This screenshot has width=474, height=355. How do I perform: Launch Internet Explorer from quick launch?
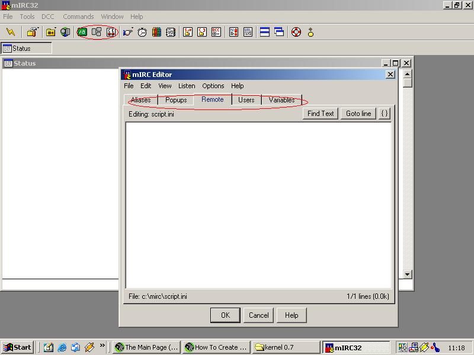(62, 347)
